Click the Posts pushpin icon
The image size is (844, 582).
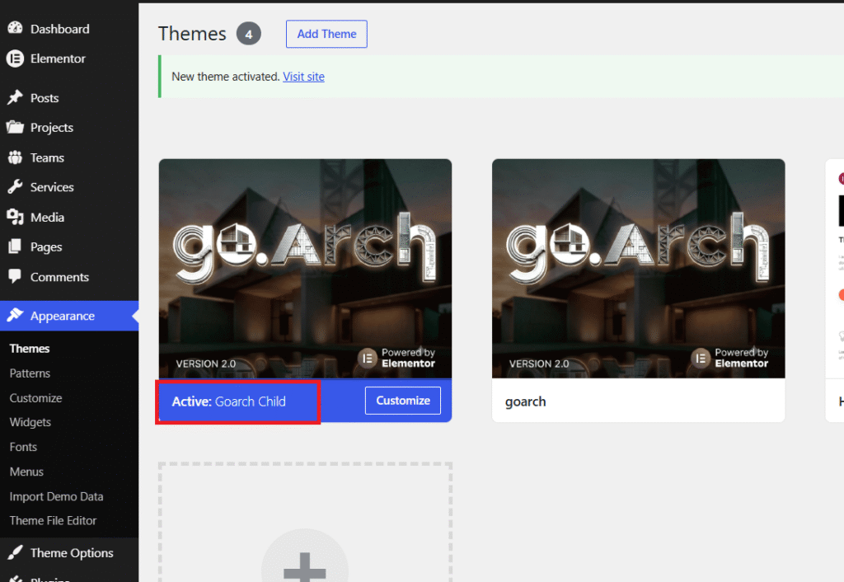(15, 97)
